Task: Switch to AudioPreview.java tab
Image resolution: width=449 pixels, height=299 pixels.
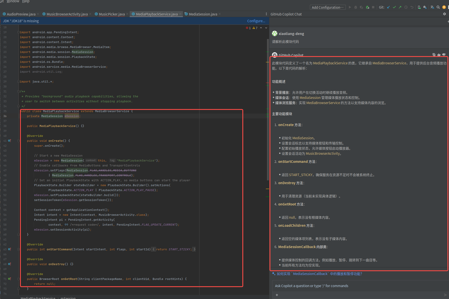Action: click(21, 14)
